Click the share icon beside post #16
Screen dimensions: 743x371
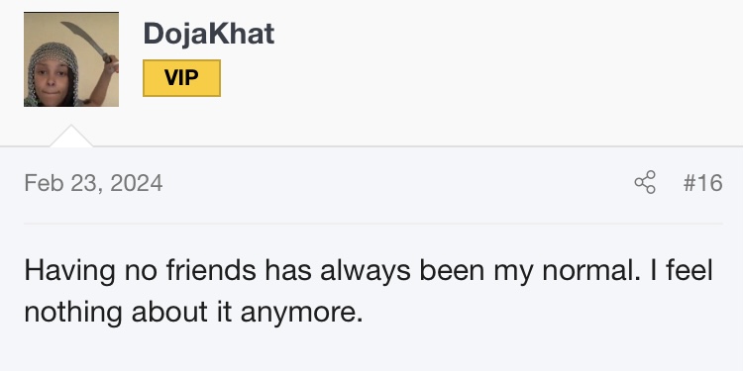645,182
